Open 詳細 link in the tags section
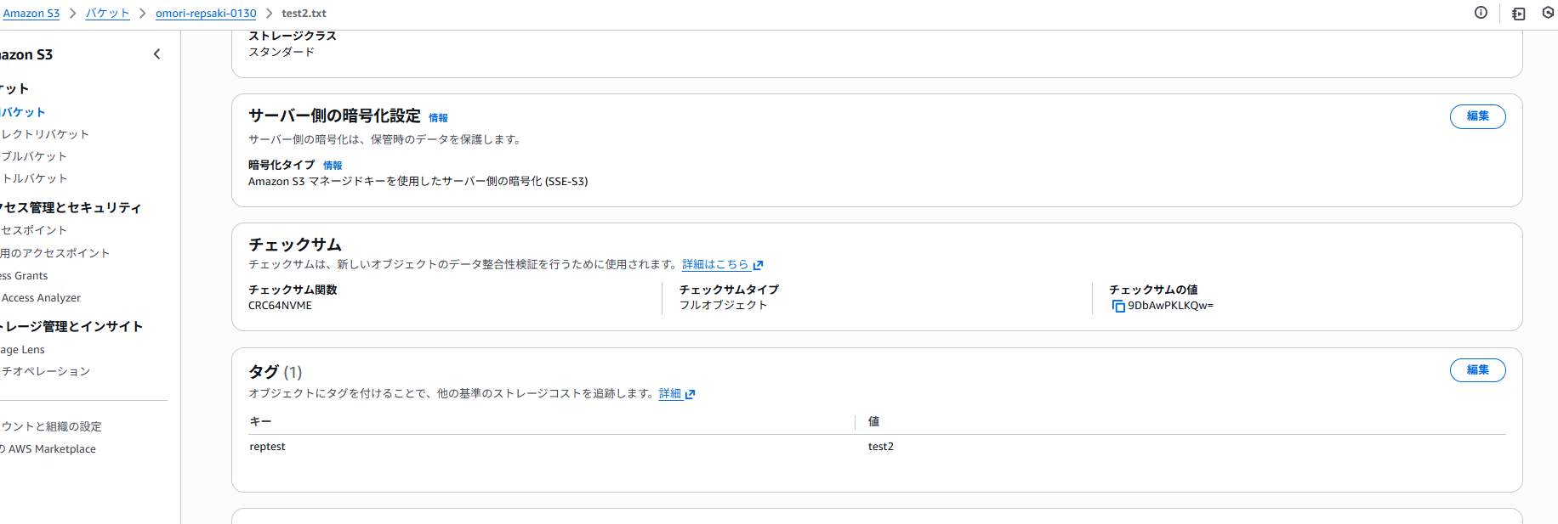1558x524 pixels. point(670,393)
